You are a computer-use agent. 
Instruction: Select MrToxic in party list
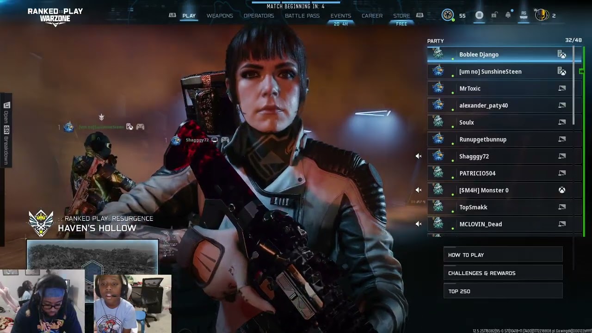click(x=504, y=88)
